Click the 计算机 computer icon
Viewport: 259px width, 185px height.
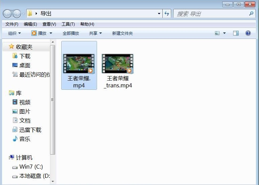11,157
